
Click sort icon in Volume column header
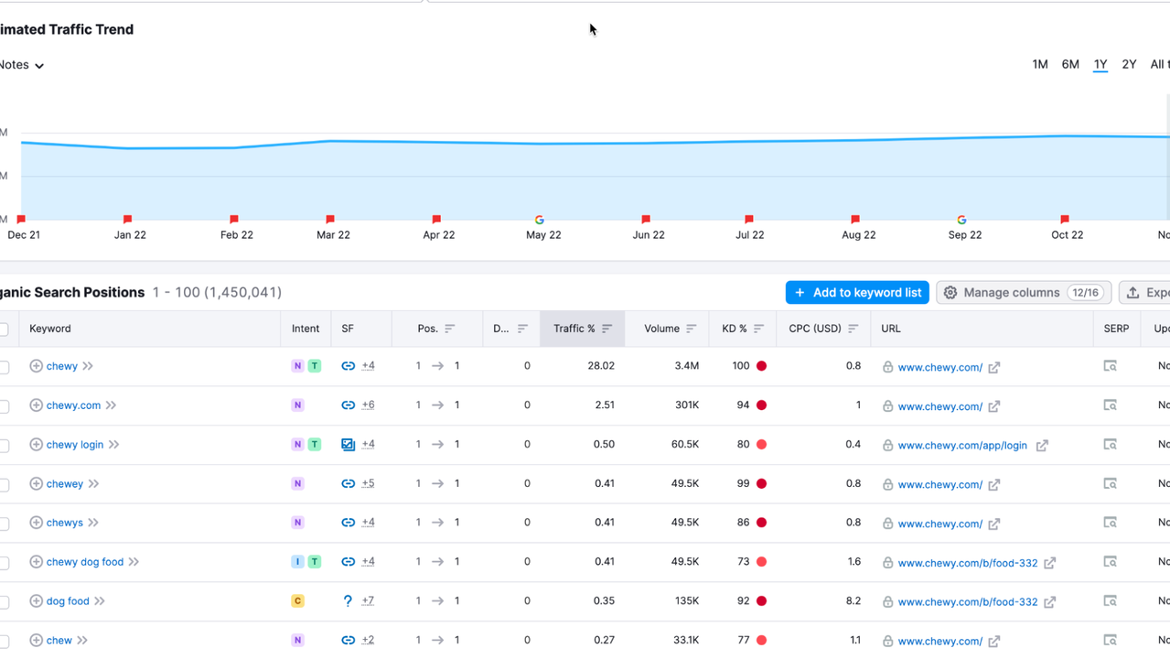pos(691,329)
